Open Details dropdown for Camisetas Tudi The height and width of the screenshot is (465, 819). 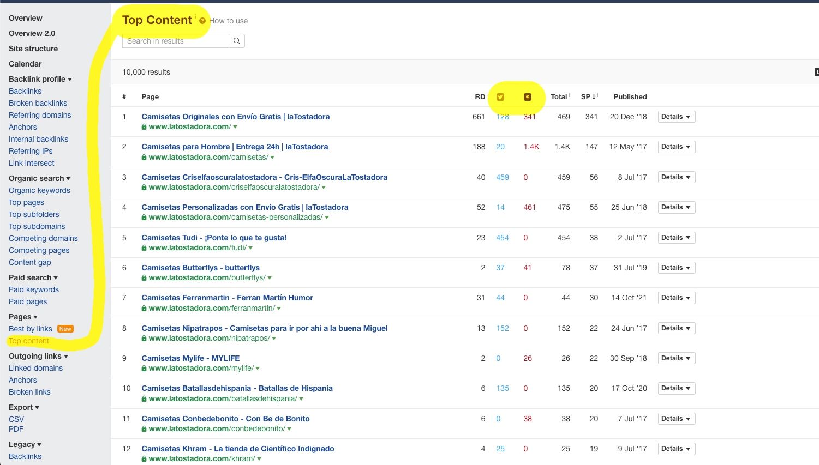[676, 238]
